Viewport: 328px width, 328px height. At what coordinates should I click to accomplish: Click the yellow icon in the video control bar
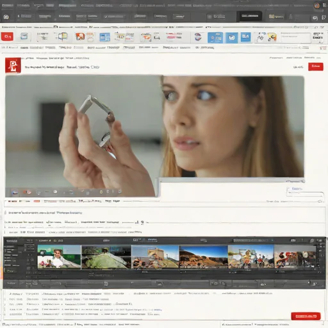click(x=101, y=192)
